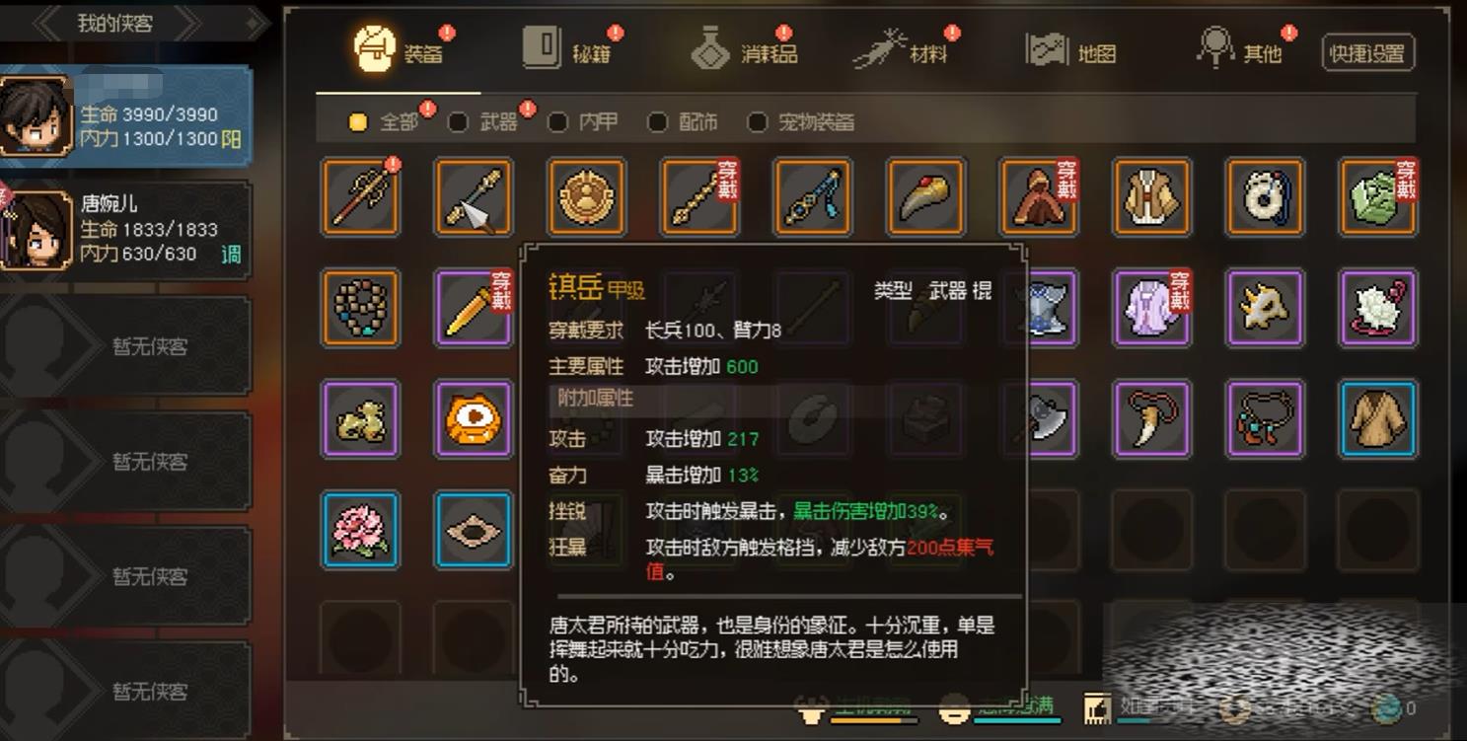
Task: Select the halberd weapon item slot
Action: 360,196
